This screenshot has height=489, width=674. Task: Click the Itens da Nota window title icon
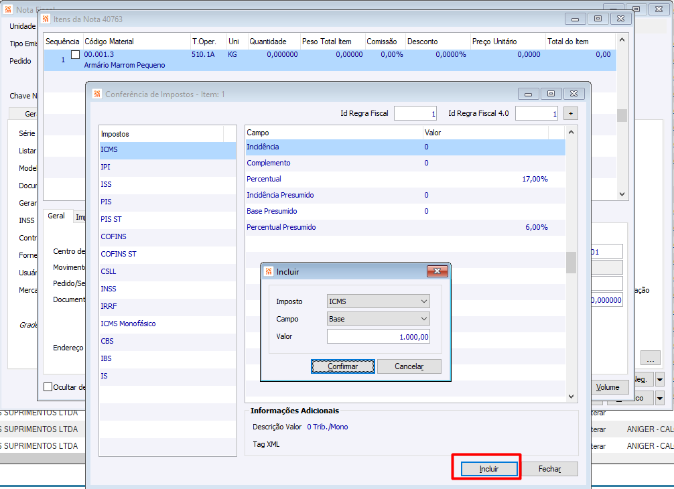coord(45,19)
